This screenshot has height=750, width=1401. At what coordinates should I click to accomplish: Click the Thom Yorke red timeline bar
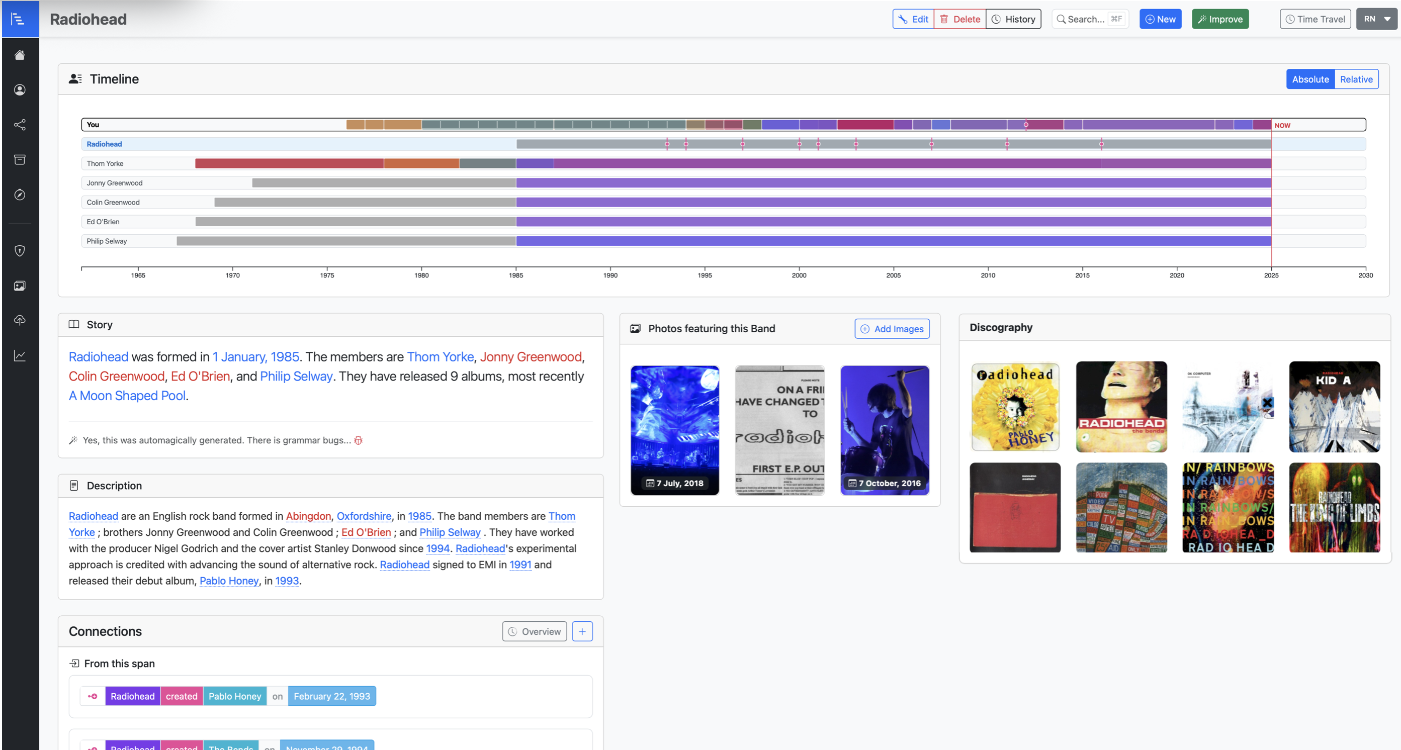tap(288, 163)
